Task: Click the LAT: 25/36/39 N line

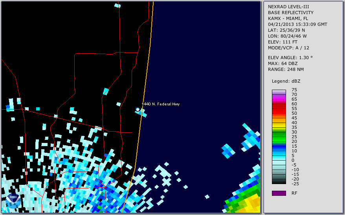Action: (286, 30)
